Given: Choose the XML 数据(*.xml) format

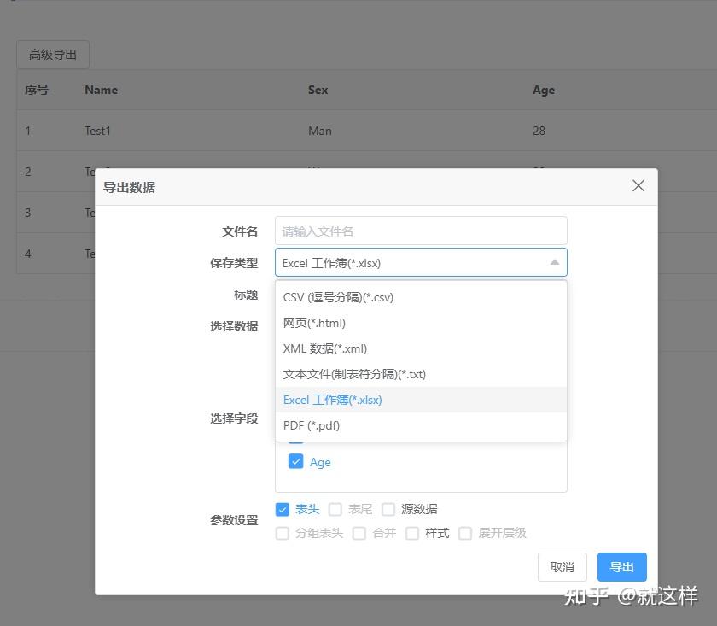Looking at the screenshot, I should point(324,348).
